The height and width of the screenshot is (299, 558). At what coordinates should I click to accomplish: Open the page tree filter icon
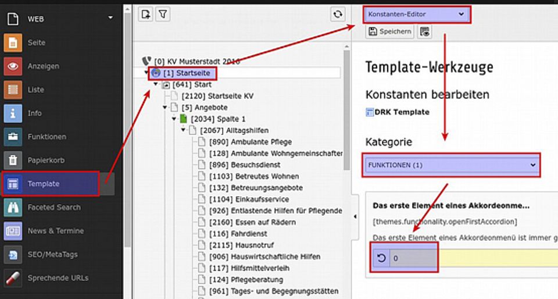(x=162, y=15)
